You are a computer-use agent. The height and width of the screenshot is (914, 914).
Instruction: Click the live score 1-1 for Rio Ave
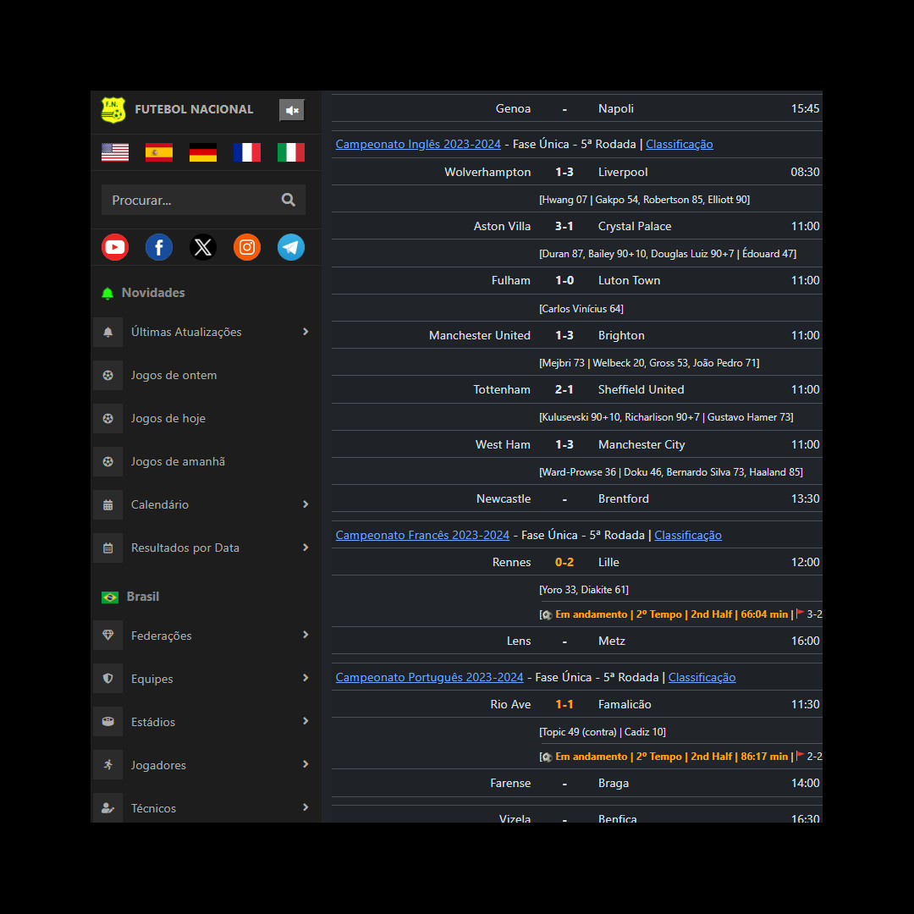point(564,704)
